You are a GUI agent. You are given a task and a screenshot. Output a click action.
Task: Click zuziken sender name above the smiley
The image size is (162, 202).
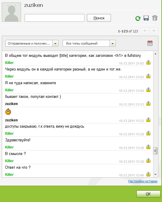coord(12,104)
